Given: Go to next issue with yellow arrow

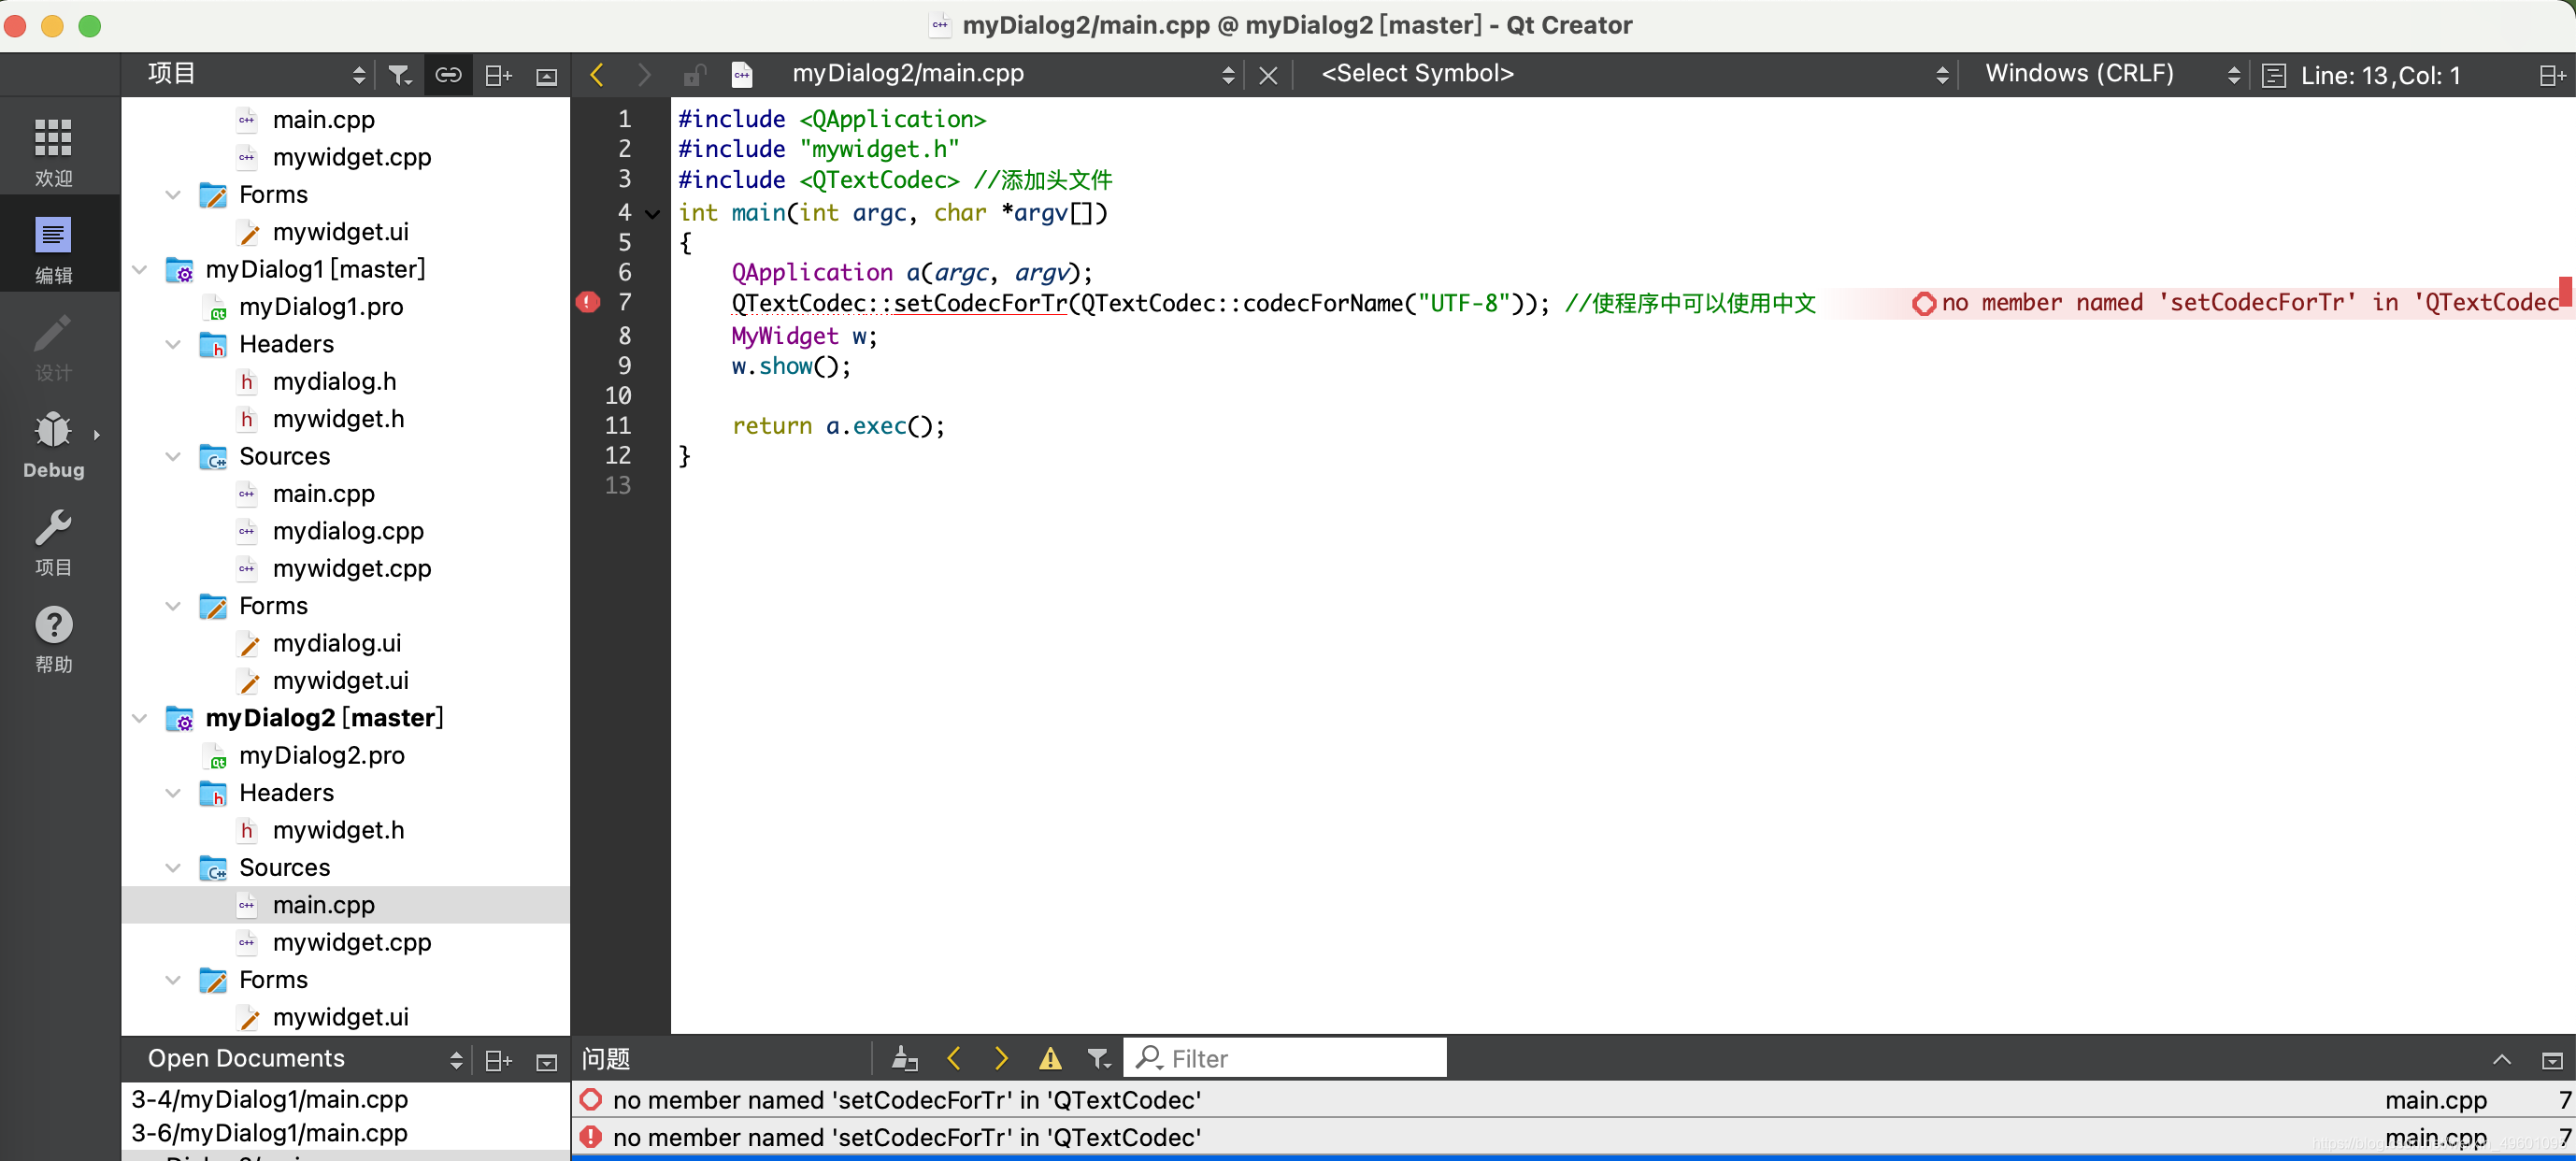Looking at the screenshot, I should pyautogui.click(x=1000, y=1057).
